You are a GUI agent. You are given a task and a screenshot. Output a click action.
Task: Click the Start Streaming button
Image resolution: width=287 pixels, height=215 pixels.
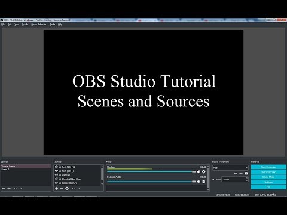tap(268, 167)
